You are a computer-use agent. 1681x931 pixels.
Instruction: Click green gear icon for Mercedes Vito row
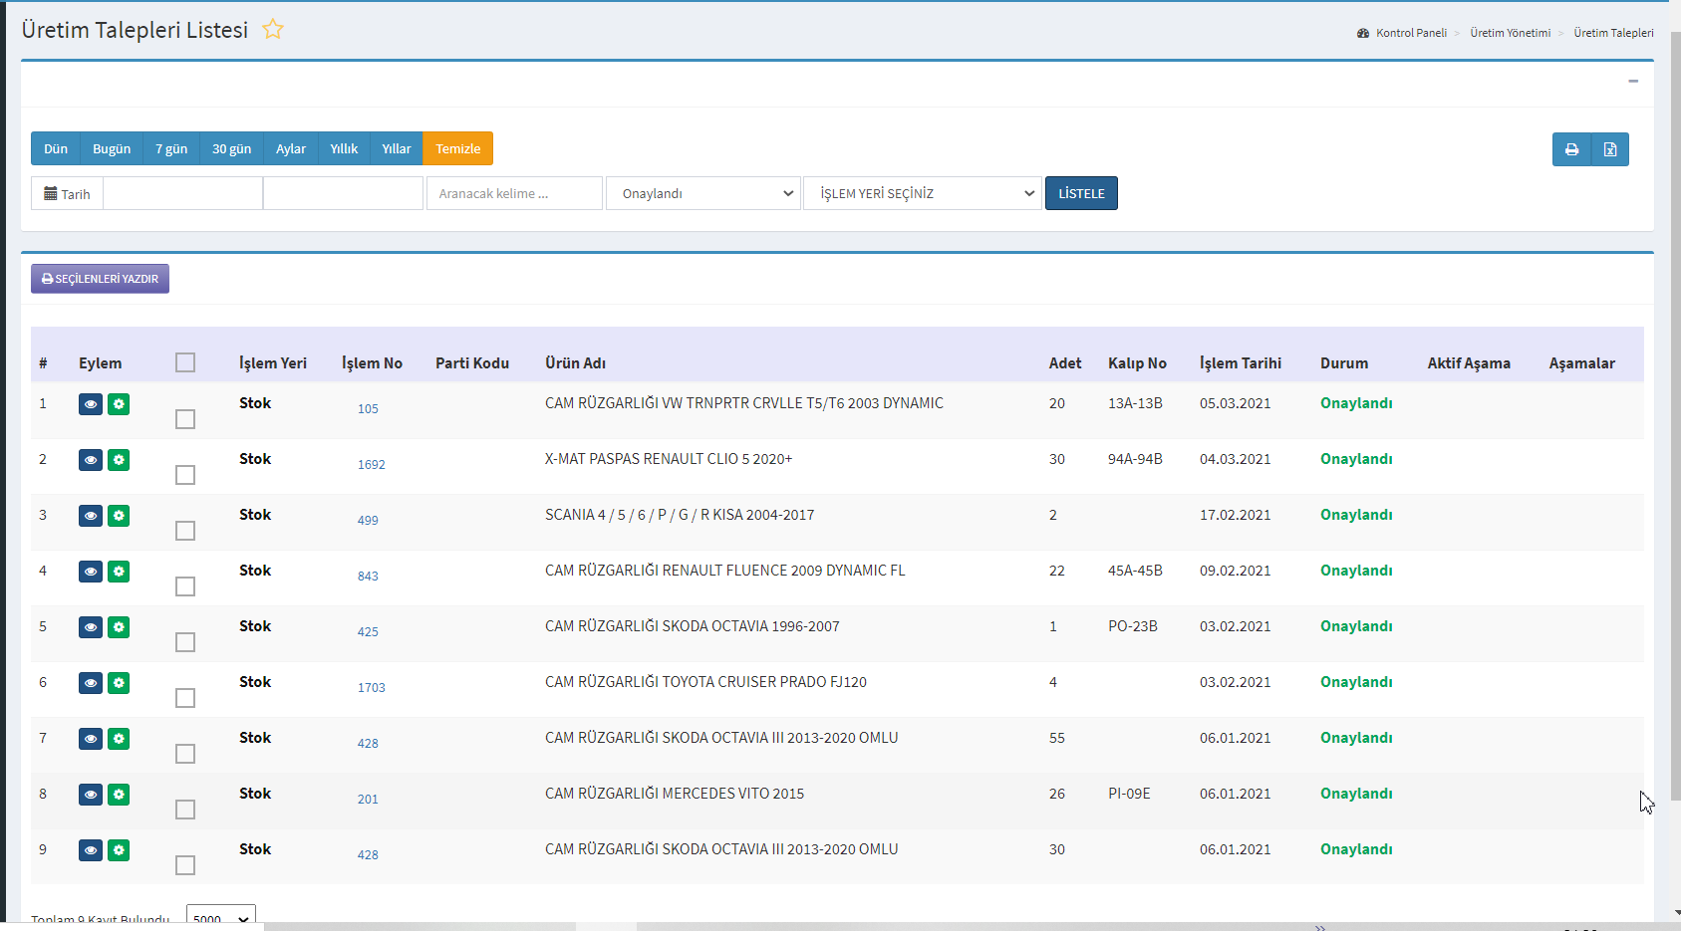pyautogui.click(x=119, y=795)
